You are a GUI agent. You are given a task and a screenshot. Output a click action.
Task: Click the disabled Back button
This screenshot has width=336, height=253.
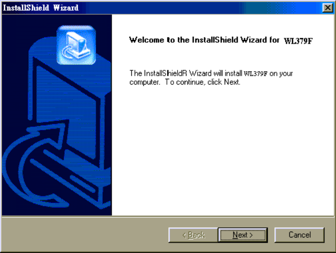[193, 235]
